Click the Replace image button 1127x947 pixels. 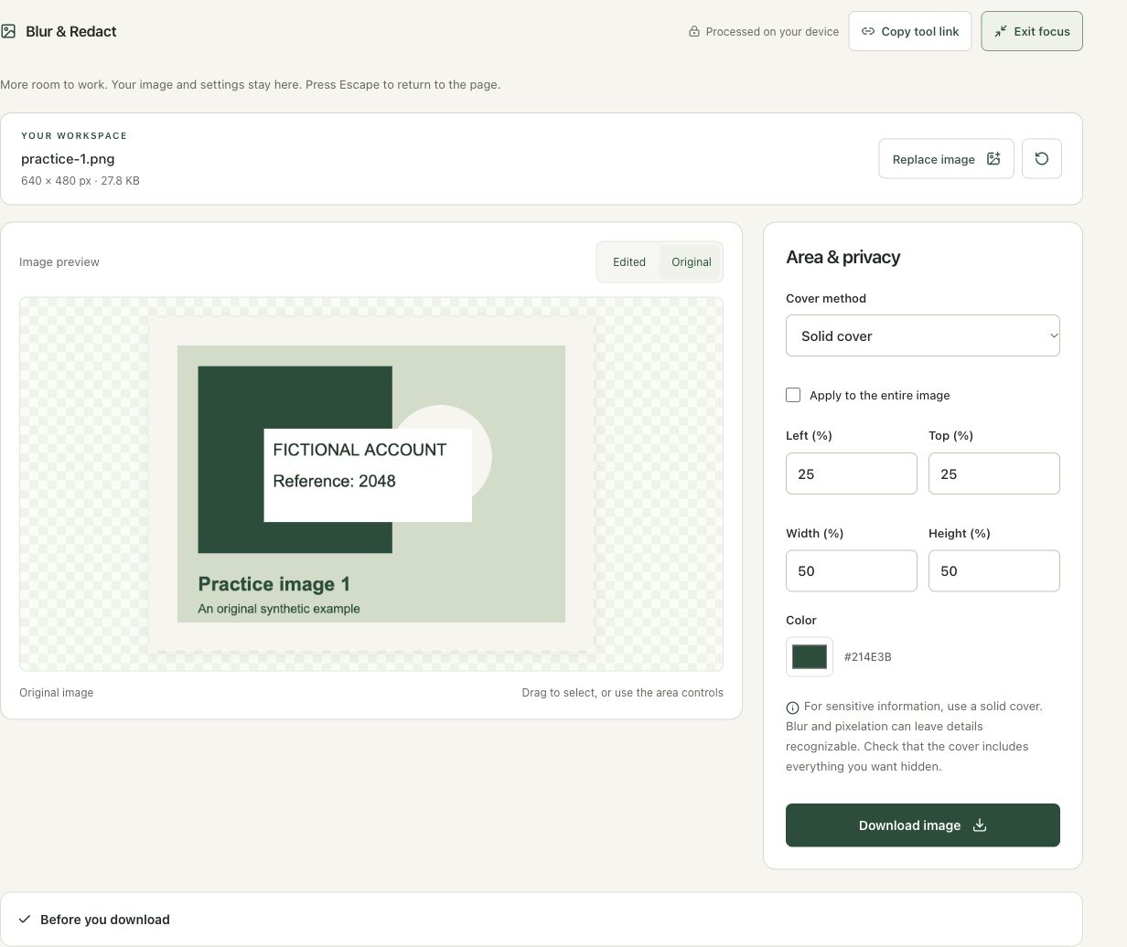[946, 159]
